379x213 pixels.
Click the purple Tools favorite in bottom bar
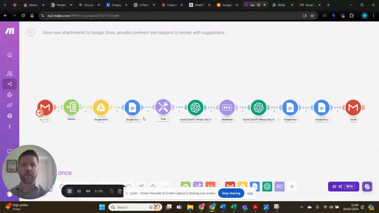198,186
